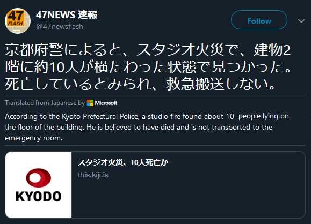Image resolution: width=311 pixels, height=224 pixels.
Task: Click the red Kyodo ring logo
Action: click(39, 178)
